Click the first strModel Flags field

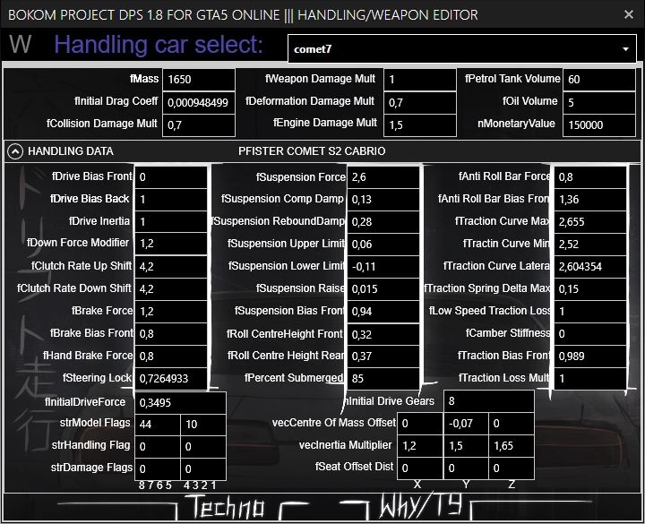point(158,423)
